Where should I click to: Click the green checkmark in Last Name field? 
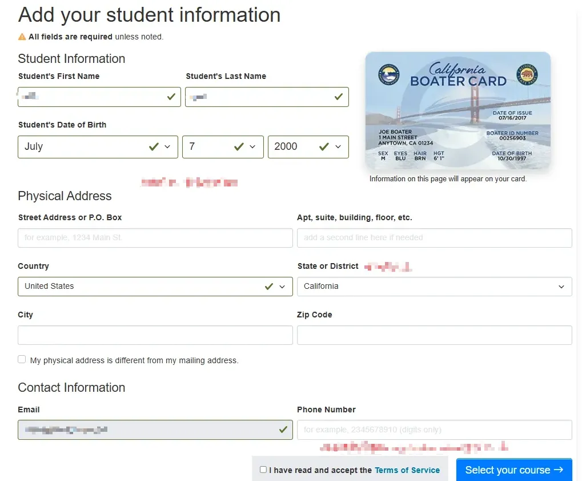pos(339,97)
